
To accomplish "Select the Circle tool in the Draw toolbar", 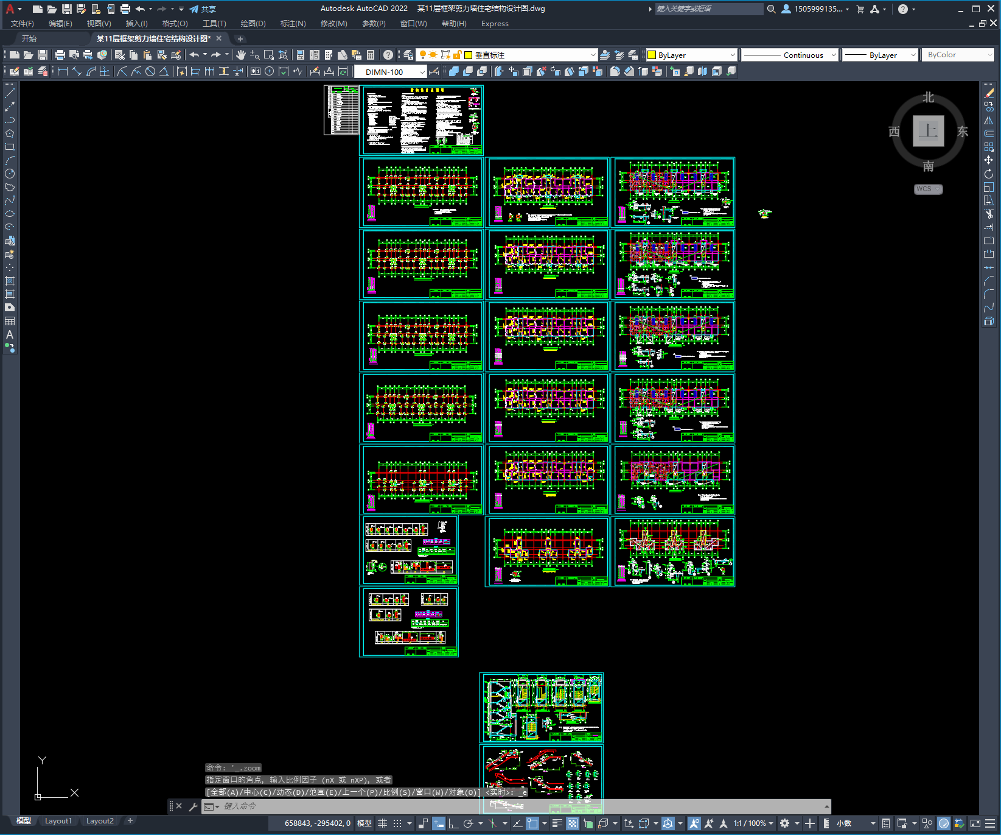I will point(10,174).
